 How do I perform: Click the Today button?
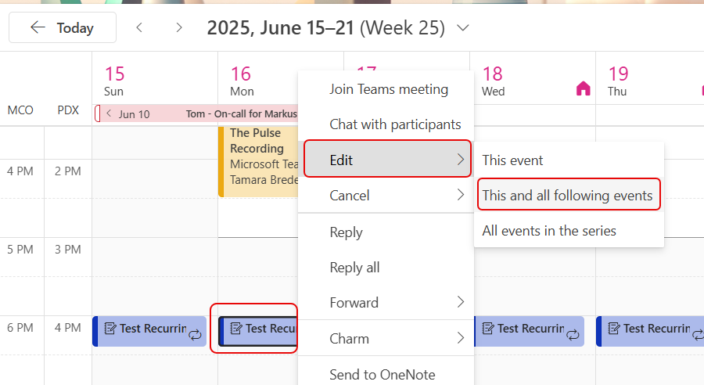(x=63, y=28)
